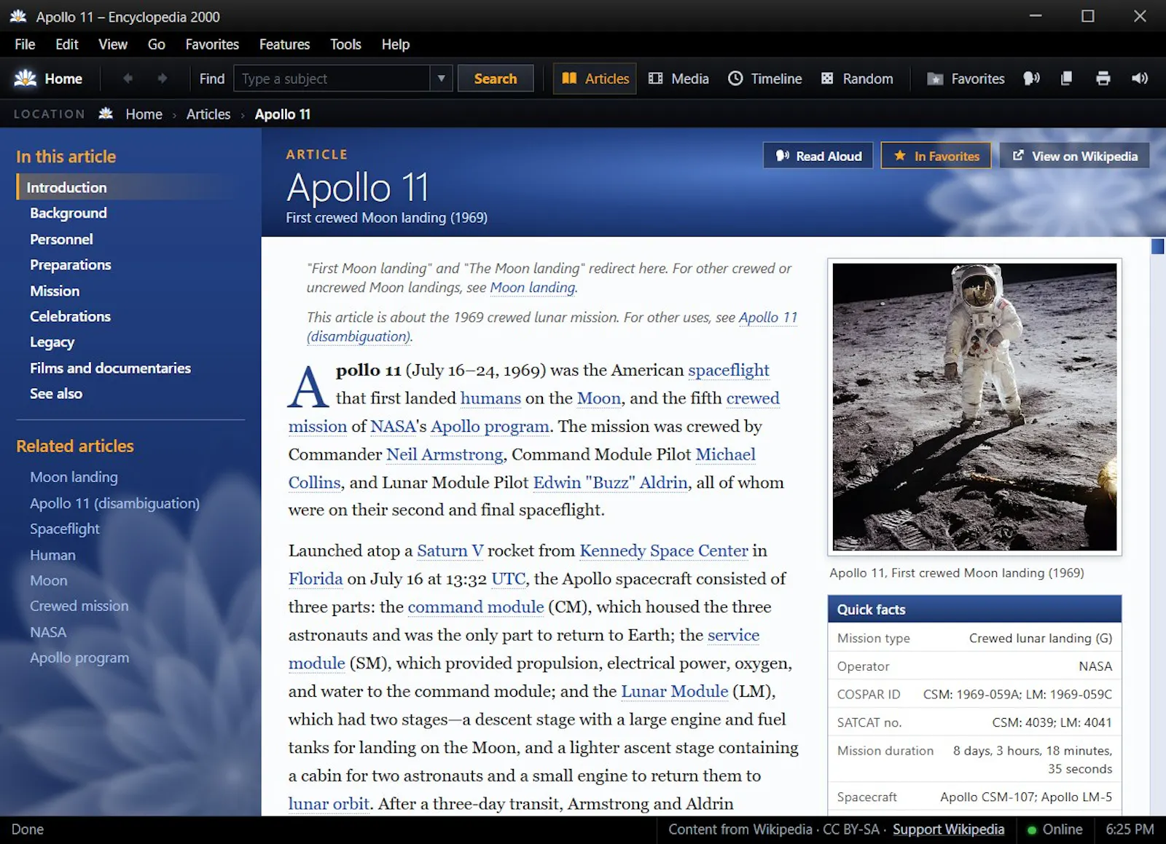Follow the lunar orbit link
Screen dimensions: 1166x844
[329, 804]
